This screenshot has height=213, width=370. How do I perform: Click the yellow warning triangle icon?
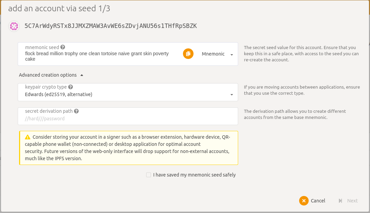click(28, 137)
